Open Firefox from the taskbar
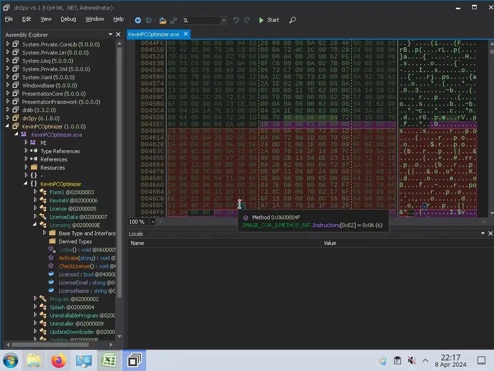Screen dimensions: 494x371 [x=58, y=360]
